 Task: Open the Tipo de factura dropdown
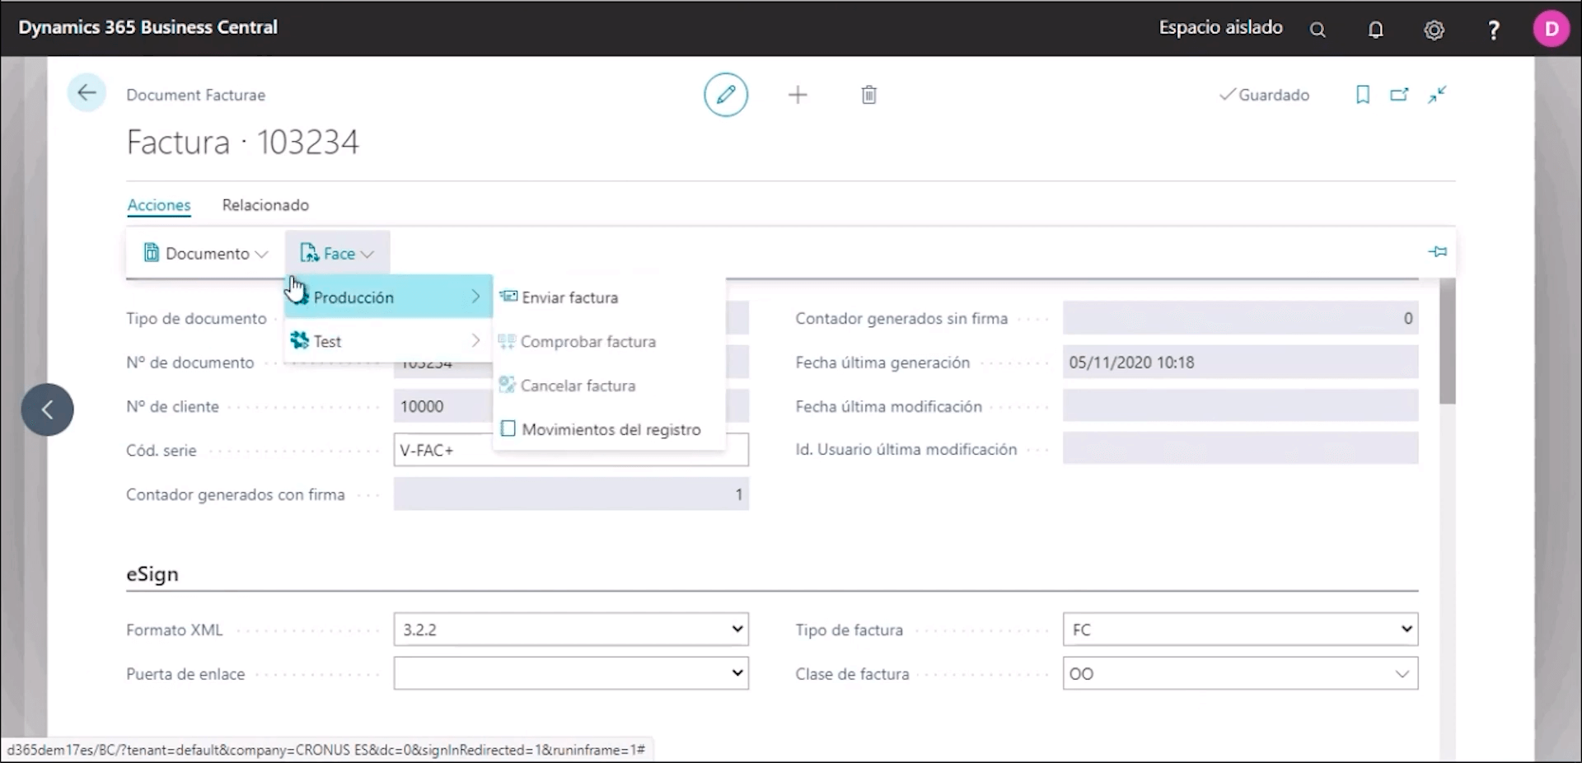pos(1239,630)
